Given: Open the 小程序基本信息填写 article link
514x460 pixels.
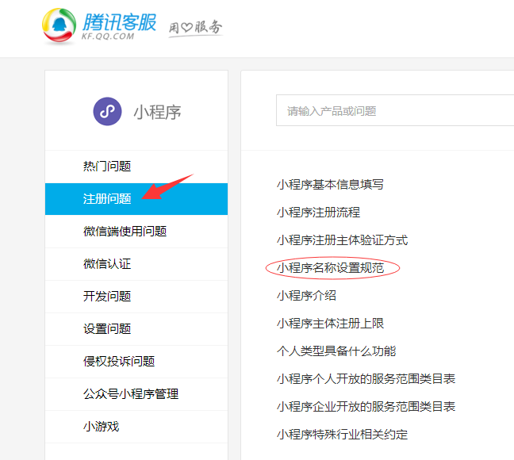Looking at the screenshot, I should [x=330, y=185].
